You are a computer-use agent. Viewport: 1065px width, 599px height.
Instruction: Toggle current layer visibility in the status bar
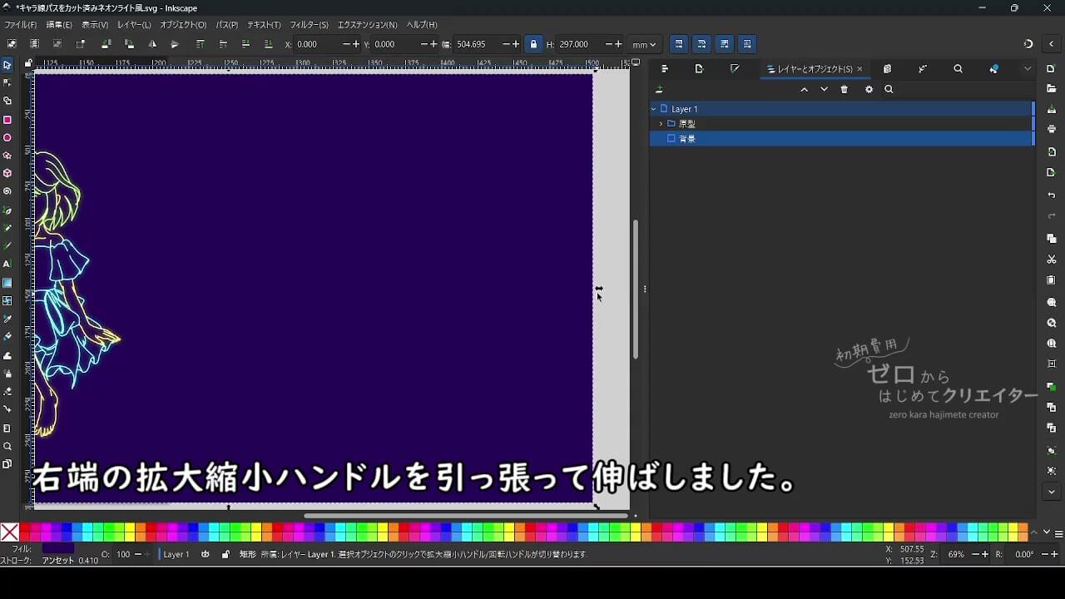pyautogui.click(x=206, y=554)
